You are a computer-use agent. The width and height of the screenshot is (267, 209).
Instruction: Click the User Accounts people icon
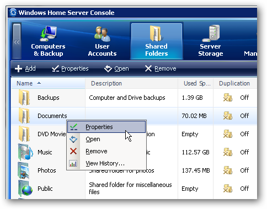(x=103, y=34)
